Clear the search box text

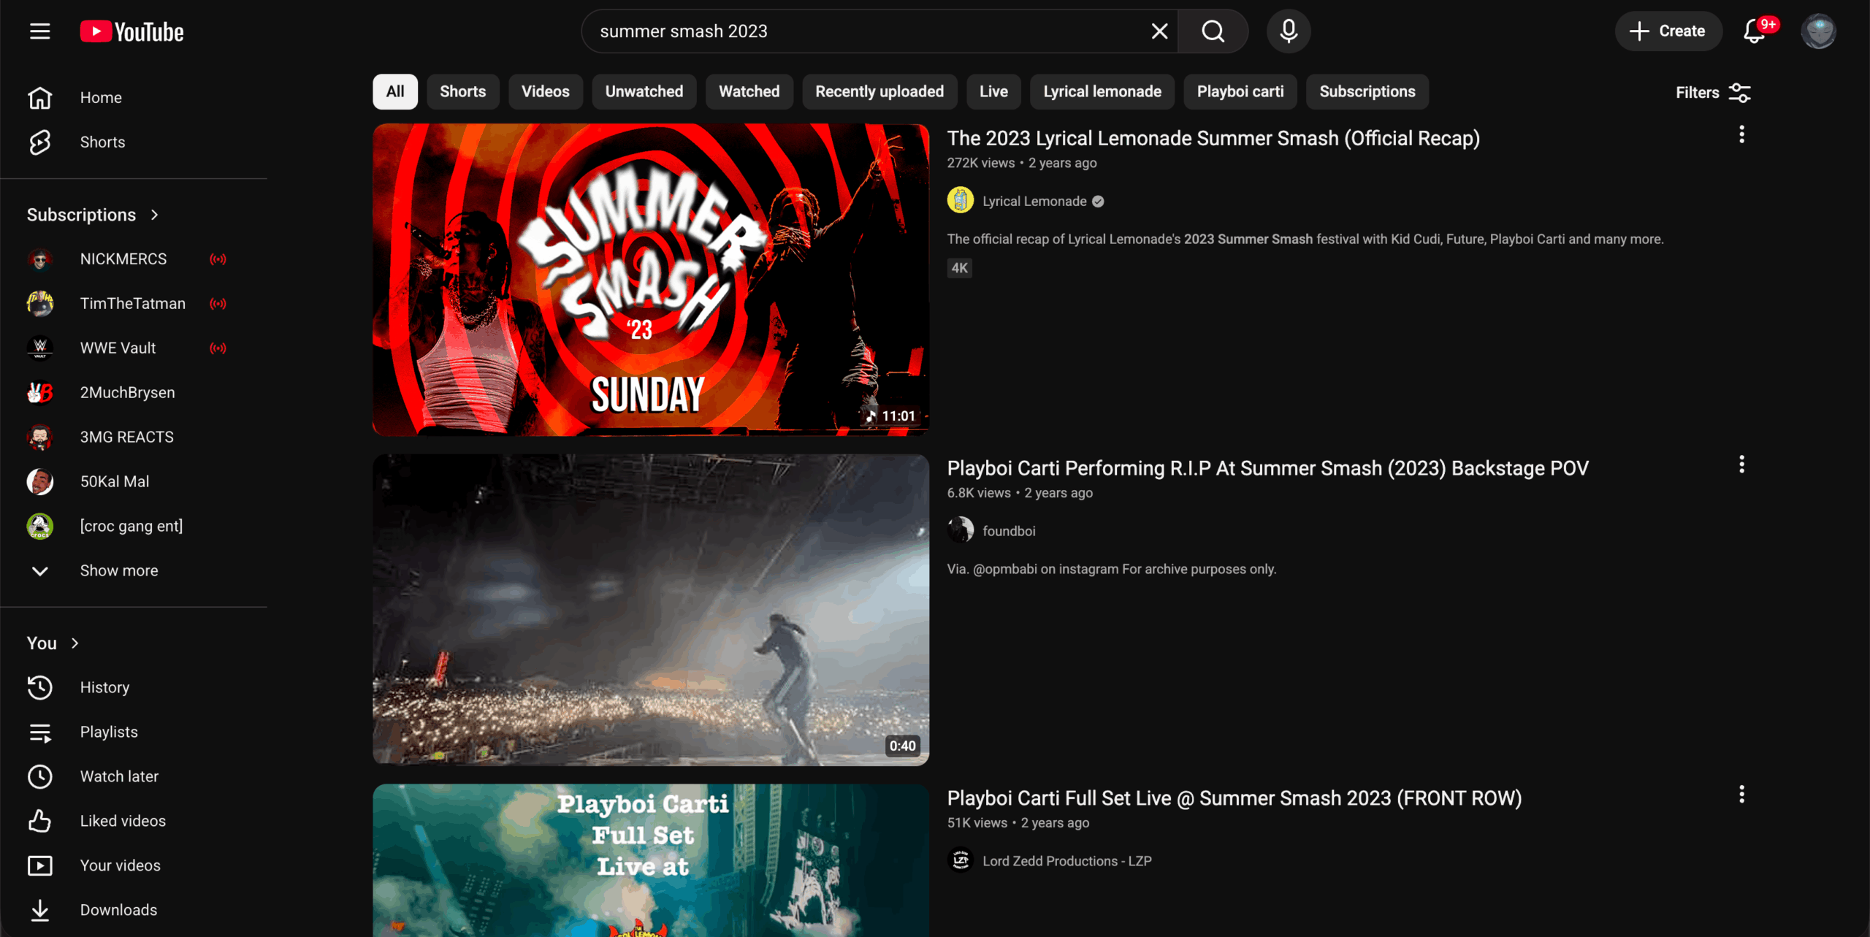1159,31
